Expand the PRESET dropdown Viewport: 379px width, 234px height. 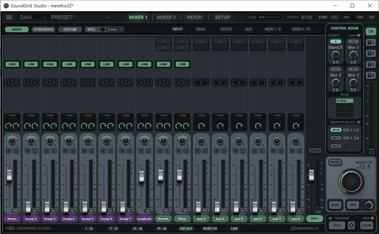[x=81, y=17]
